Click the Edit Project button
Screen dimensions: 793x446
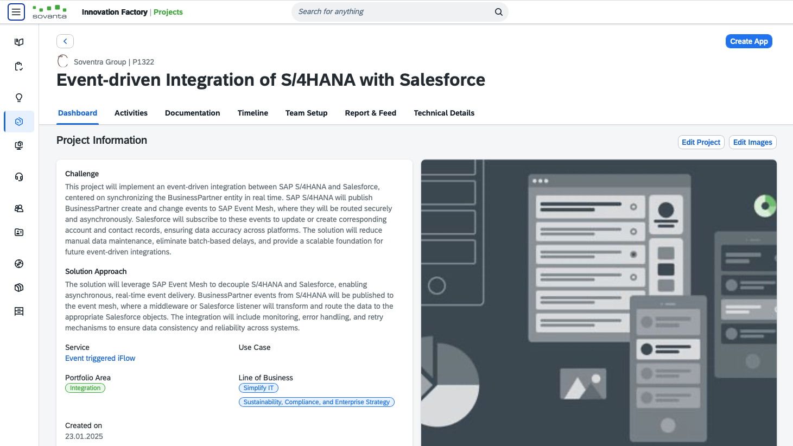pyautogui.click(x=701, y=142)
